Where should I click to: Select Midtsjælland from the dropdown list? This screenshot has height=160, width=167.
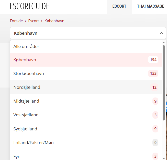tap(86, 101)
